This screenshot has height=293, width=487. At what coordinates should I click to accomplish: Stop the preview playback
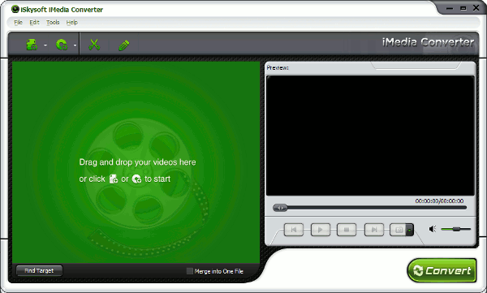tap(347, 230)
